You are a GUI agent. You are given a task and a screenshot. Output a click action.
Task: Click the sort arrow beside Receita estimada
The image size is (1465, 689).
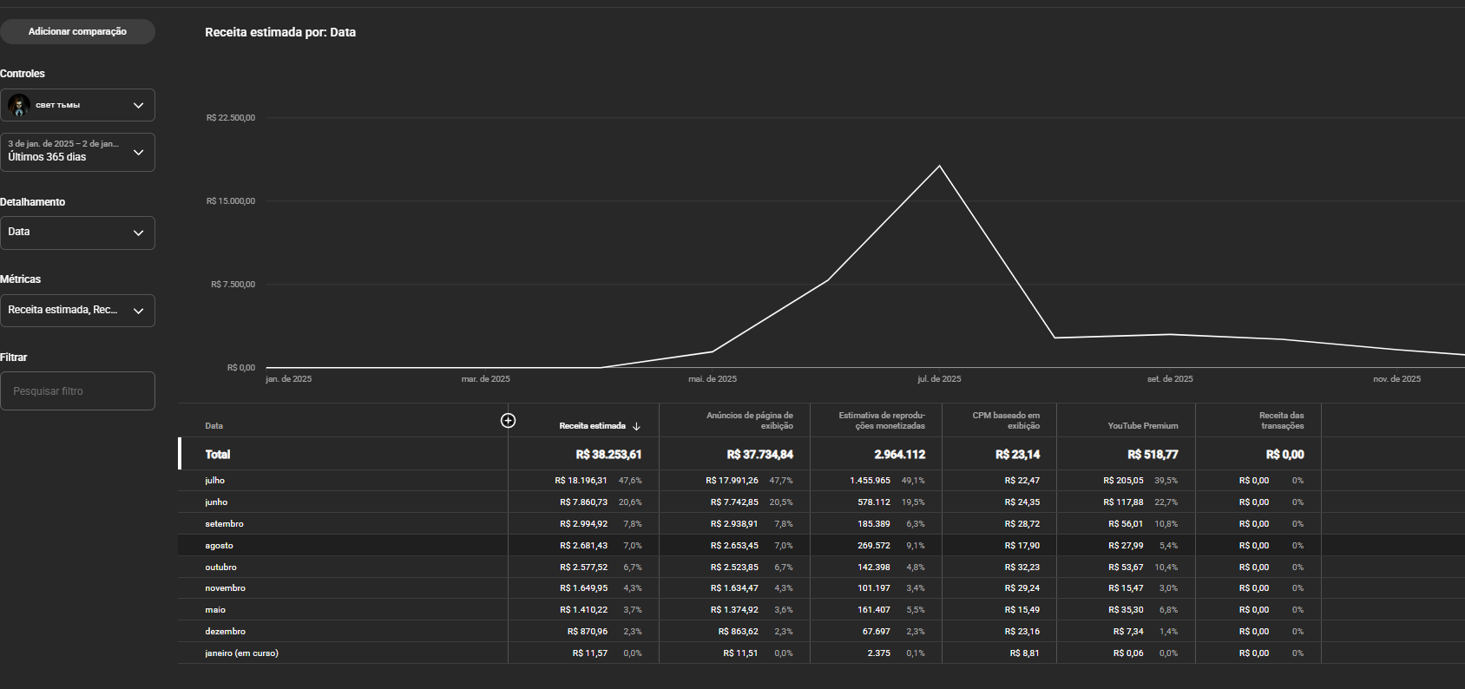point(636,426)
